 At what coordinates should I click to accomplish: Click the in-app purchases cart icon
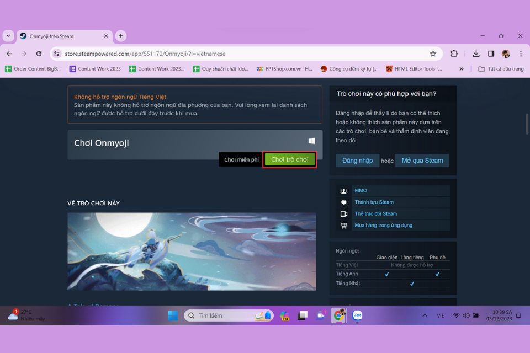(x=344, y=225)
